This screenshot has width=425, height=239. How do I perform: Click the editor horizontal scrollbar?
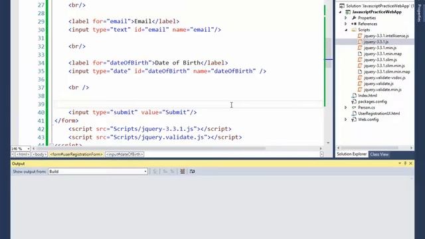tap(151, 149)
